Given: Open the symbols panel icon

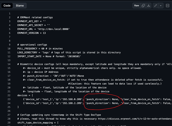Looking at the screenshot, I should point(167,6).
